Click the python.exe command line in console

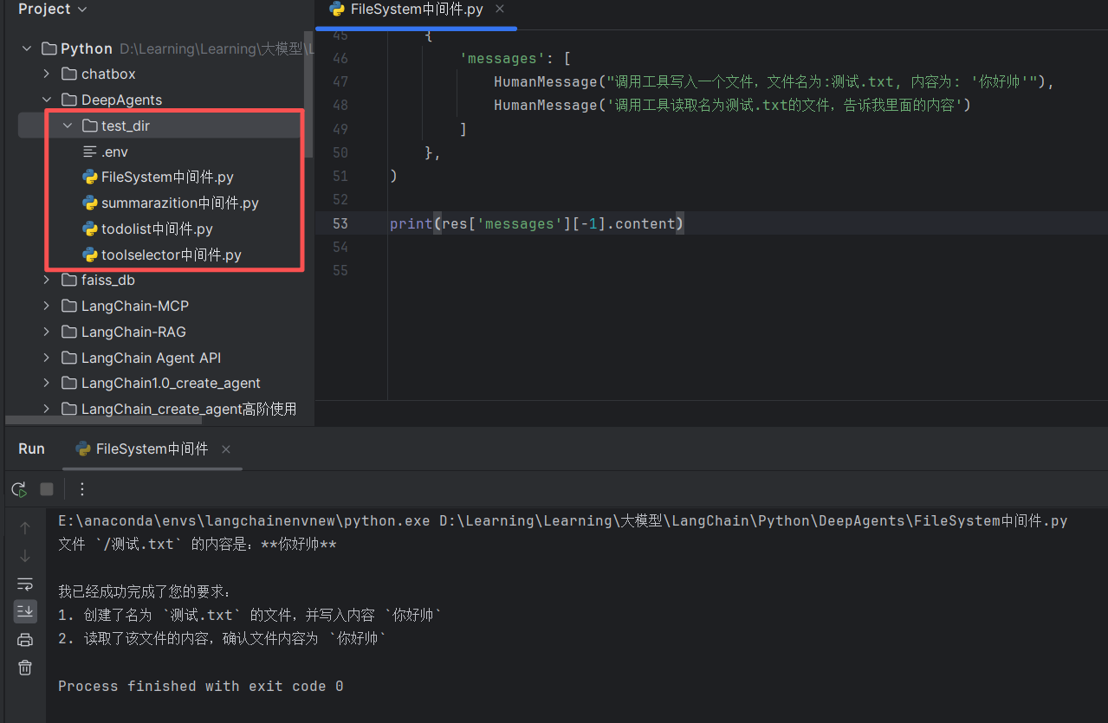pyautogui.click(x=563, y=521)
